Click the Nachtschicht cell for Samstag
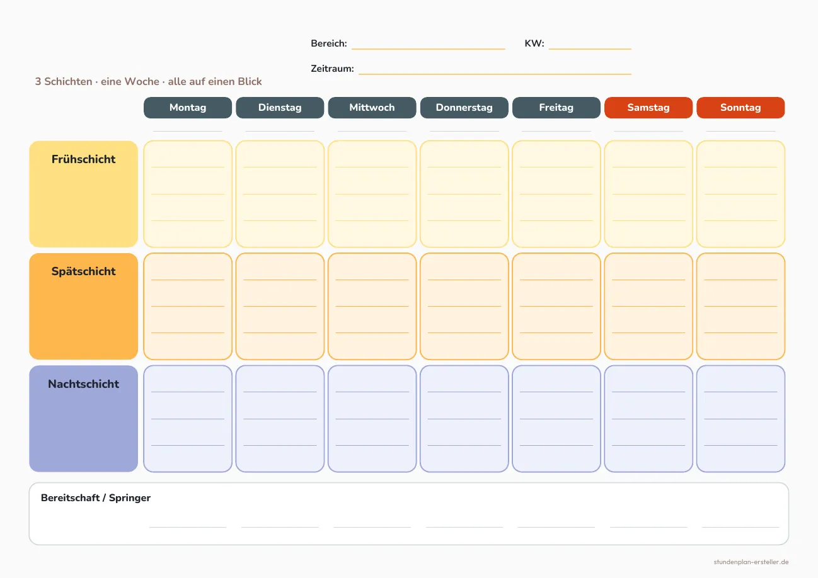This screenshot has height=578, width=818. (648, 419)
